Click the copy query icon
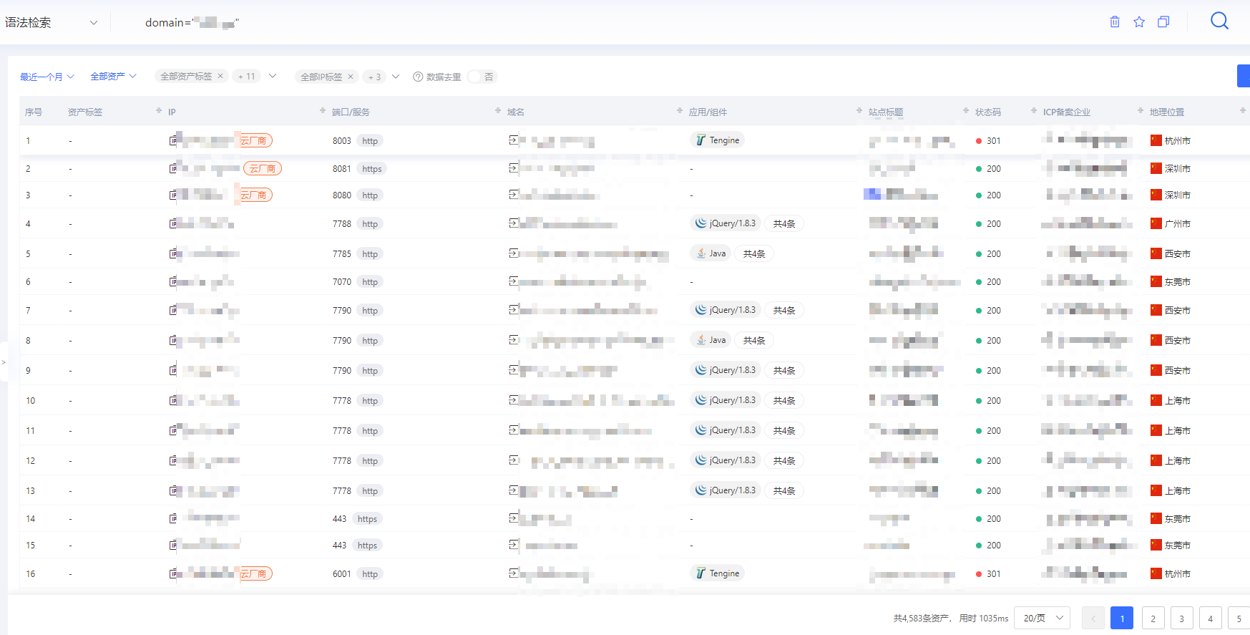This screenshot has width=1250, height=635. pos(1163,22)
